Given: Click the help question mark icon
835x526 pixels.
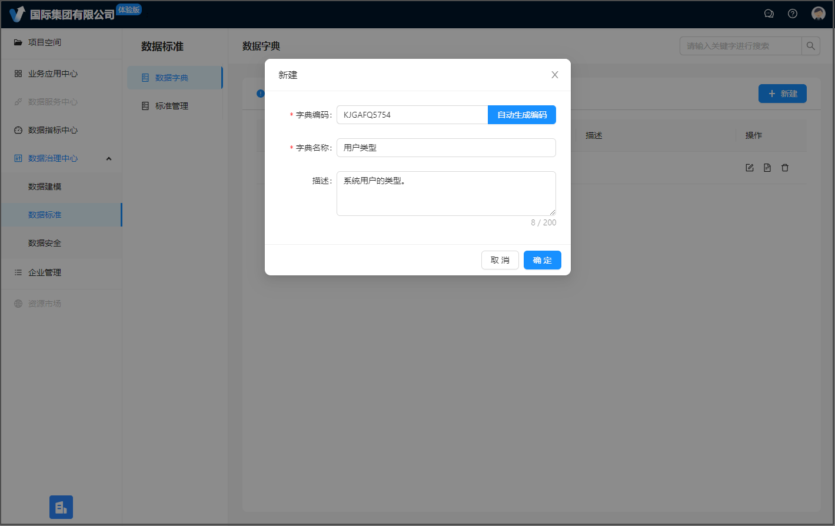Looking at the screenshot, I should (x=793, y=14).
